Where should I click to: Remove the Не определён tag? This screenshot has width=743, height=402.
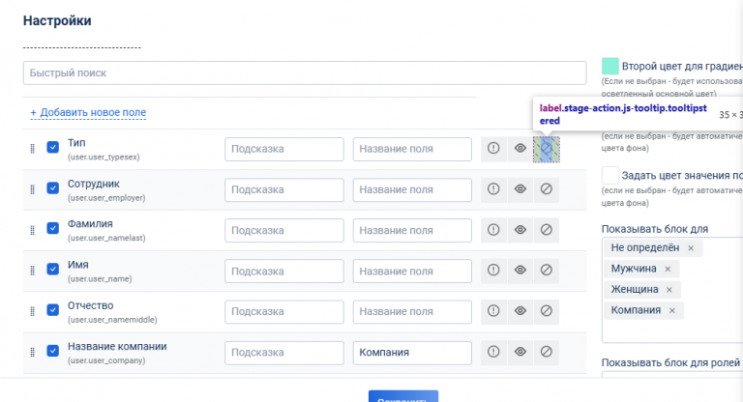[691, 248]
